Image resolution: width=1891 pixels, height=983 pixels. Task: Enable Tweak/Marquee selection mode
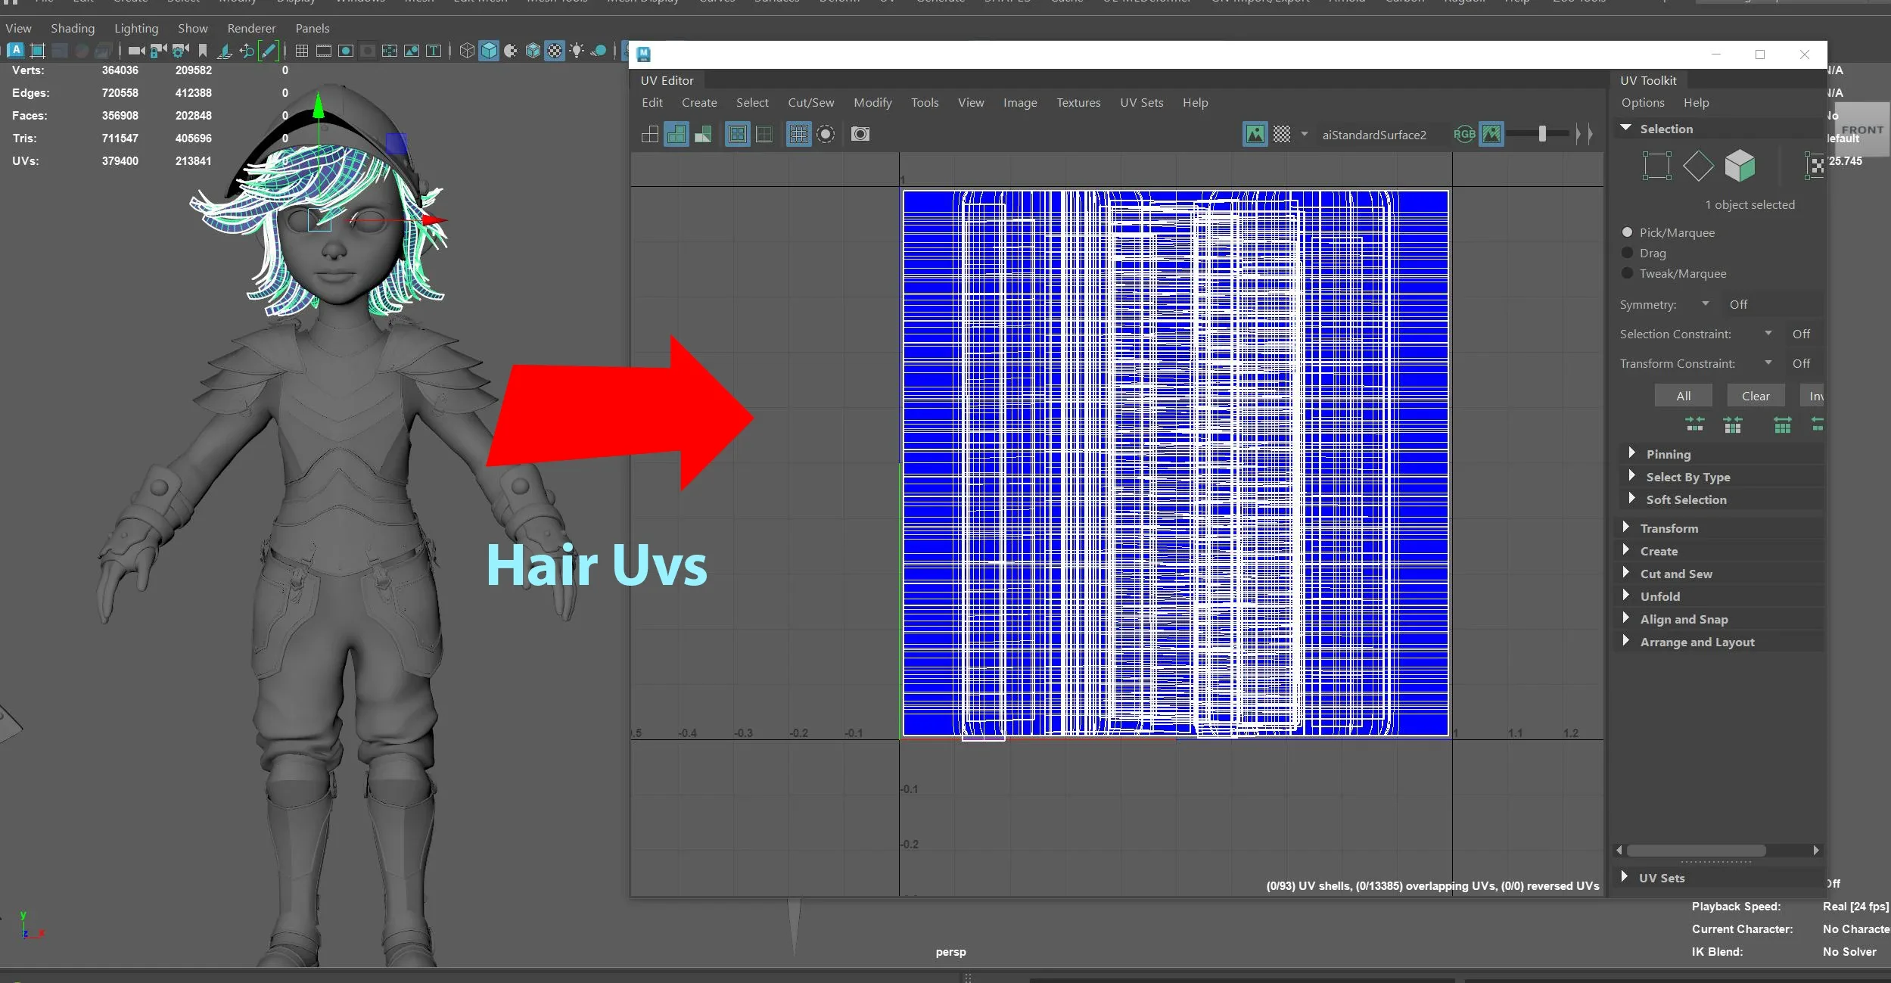[x=1627, y=272]
